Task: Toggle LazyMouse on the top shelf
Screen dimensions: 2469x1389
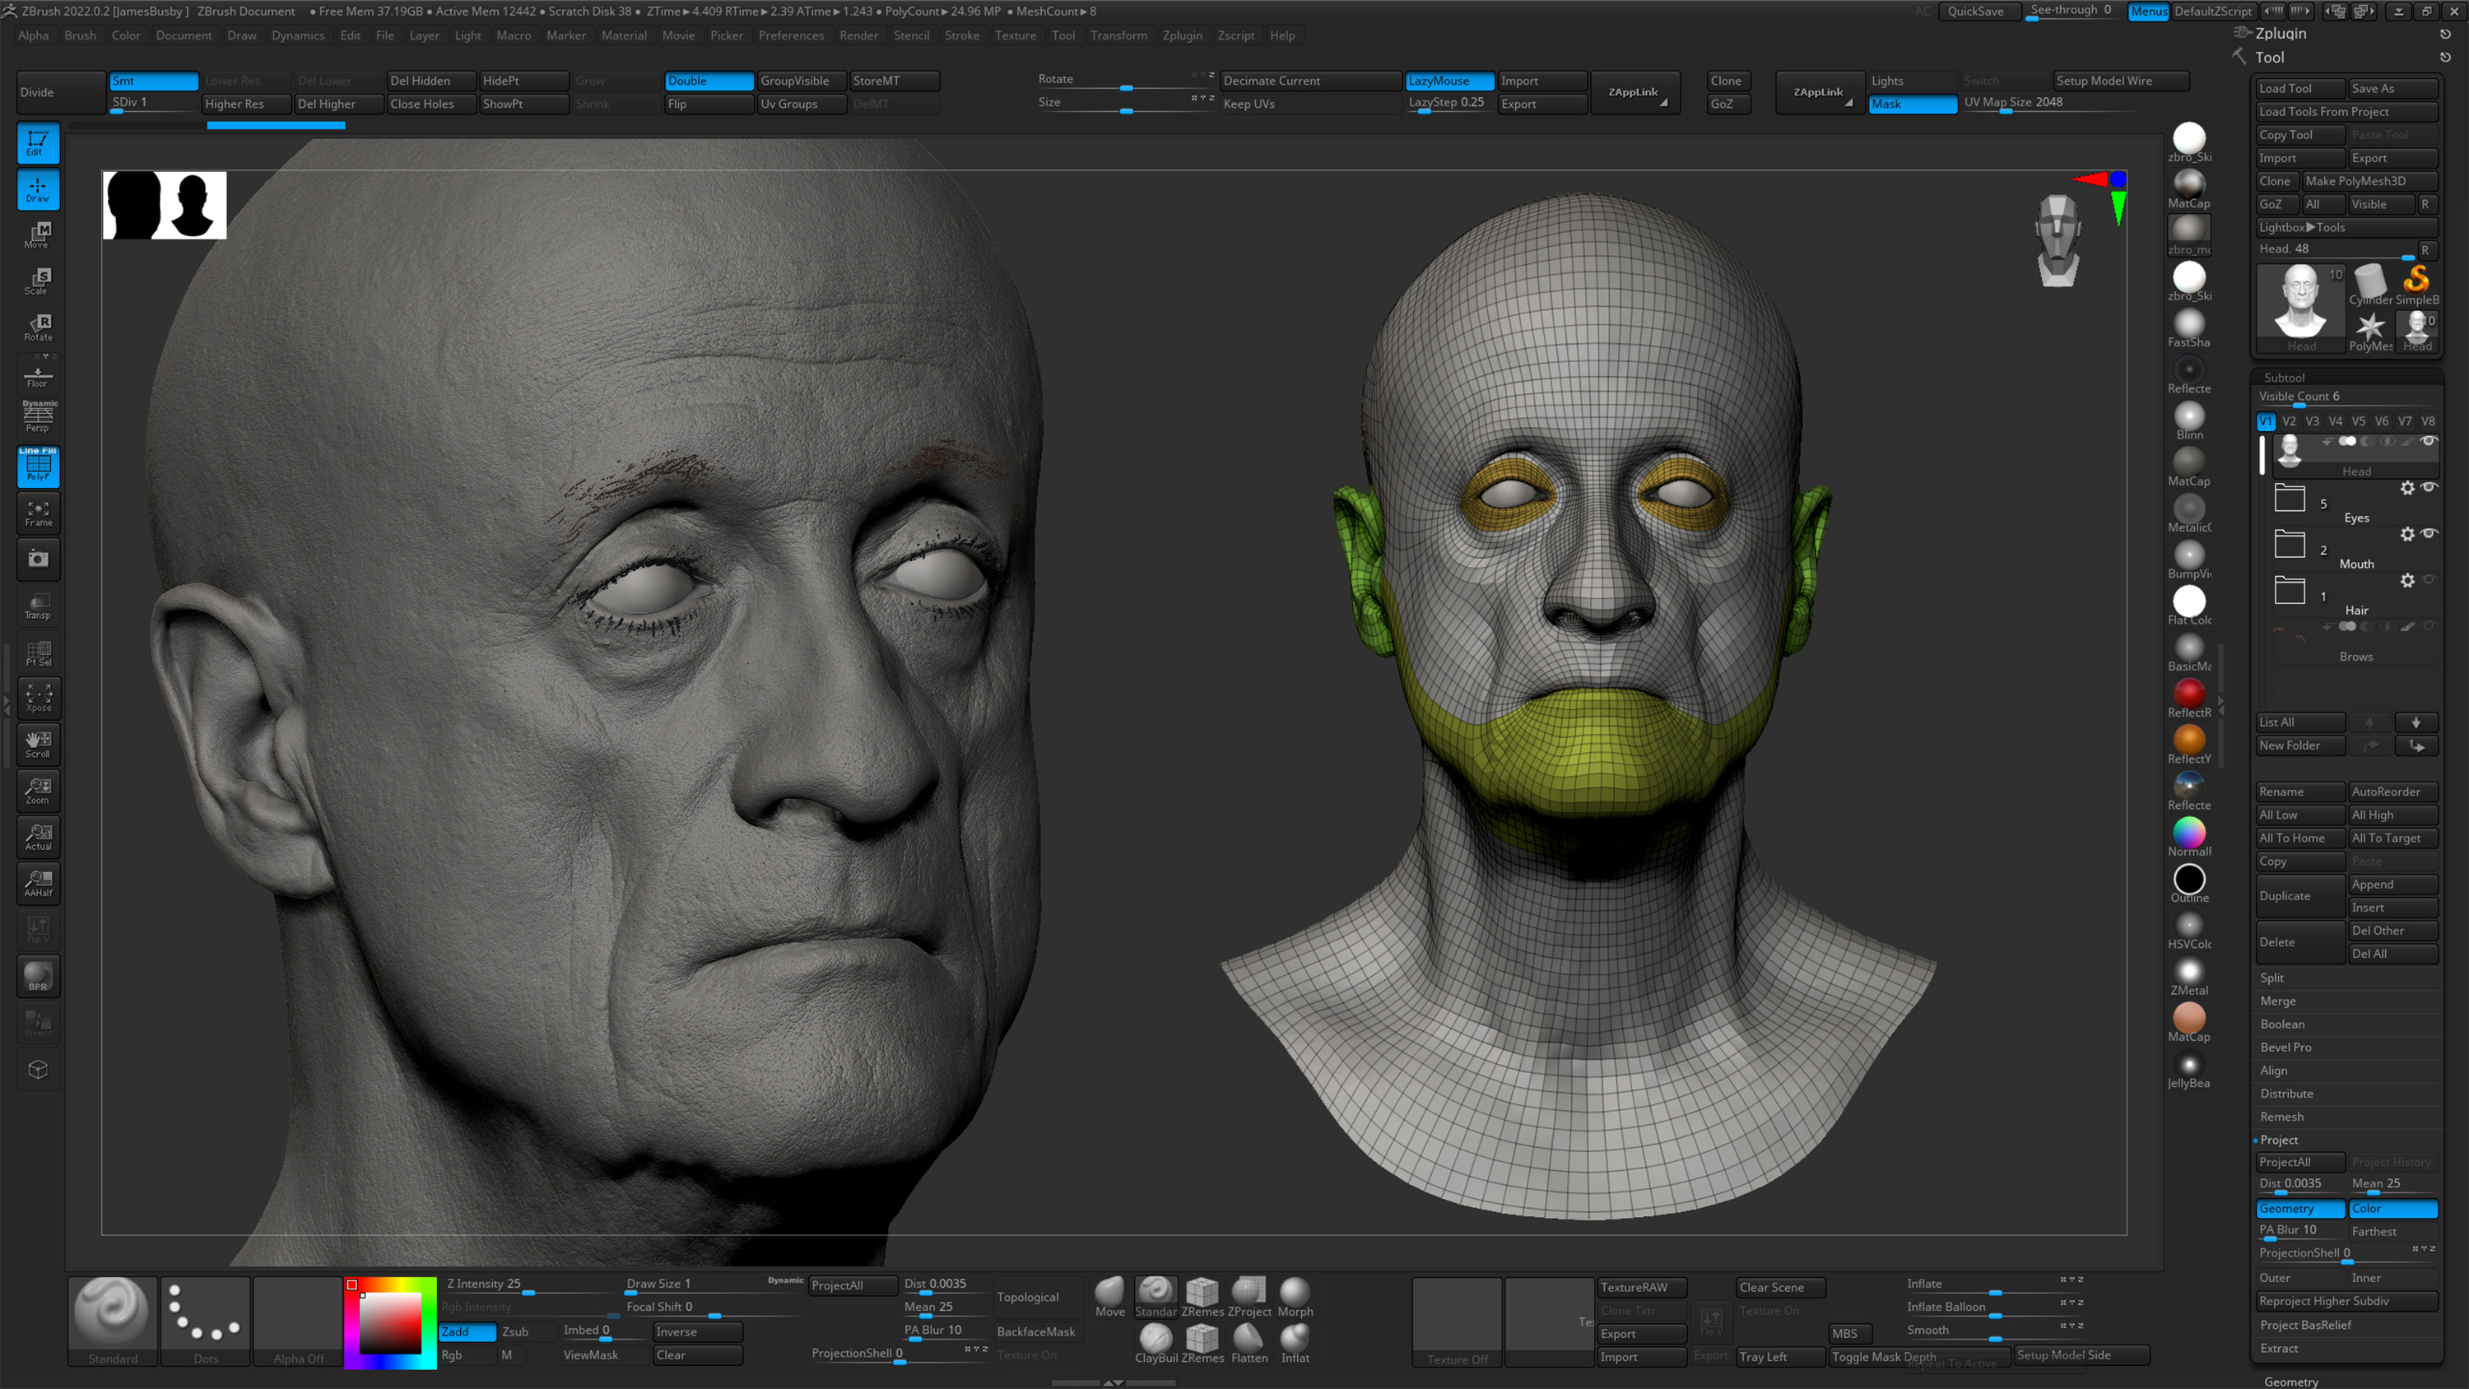Action: [1448, 81]
